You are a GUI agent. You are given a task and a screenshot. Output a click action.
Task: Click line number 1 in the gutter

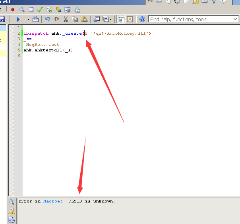click(x=19, y=28)
